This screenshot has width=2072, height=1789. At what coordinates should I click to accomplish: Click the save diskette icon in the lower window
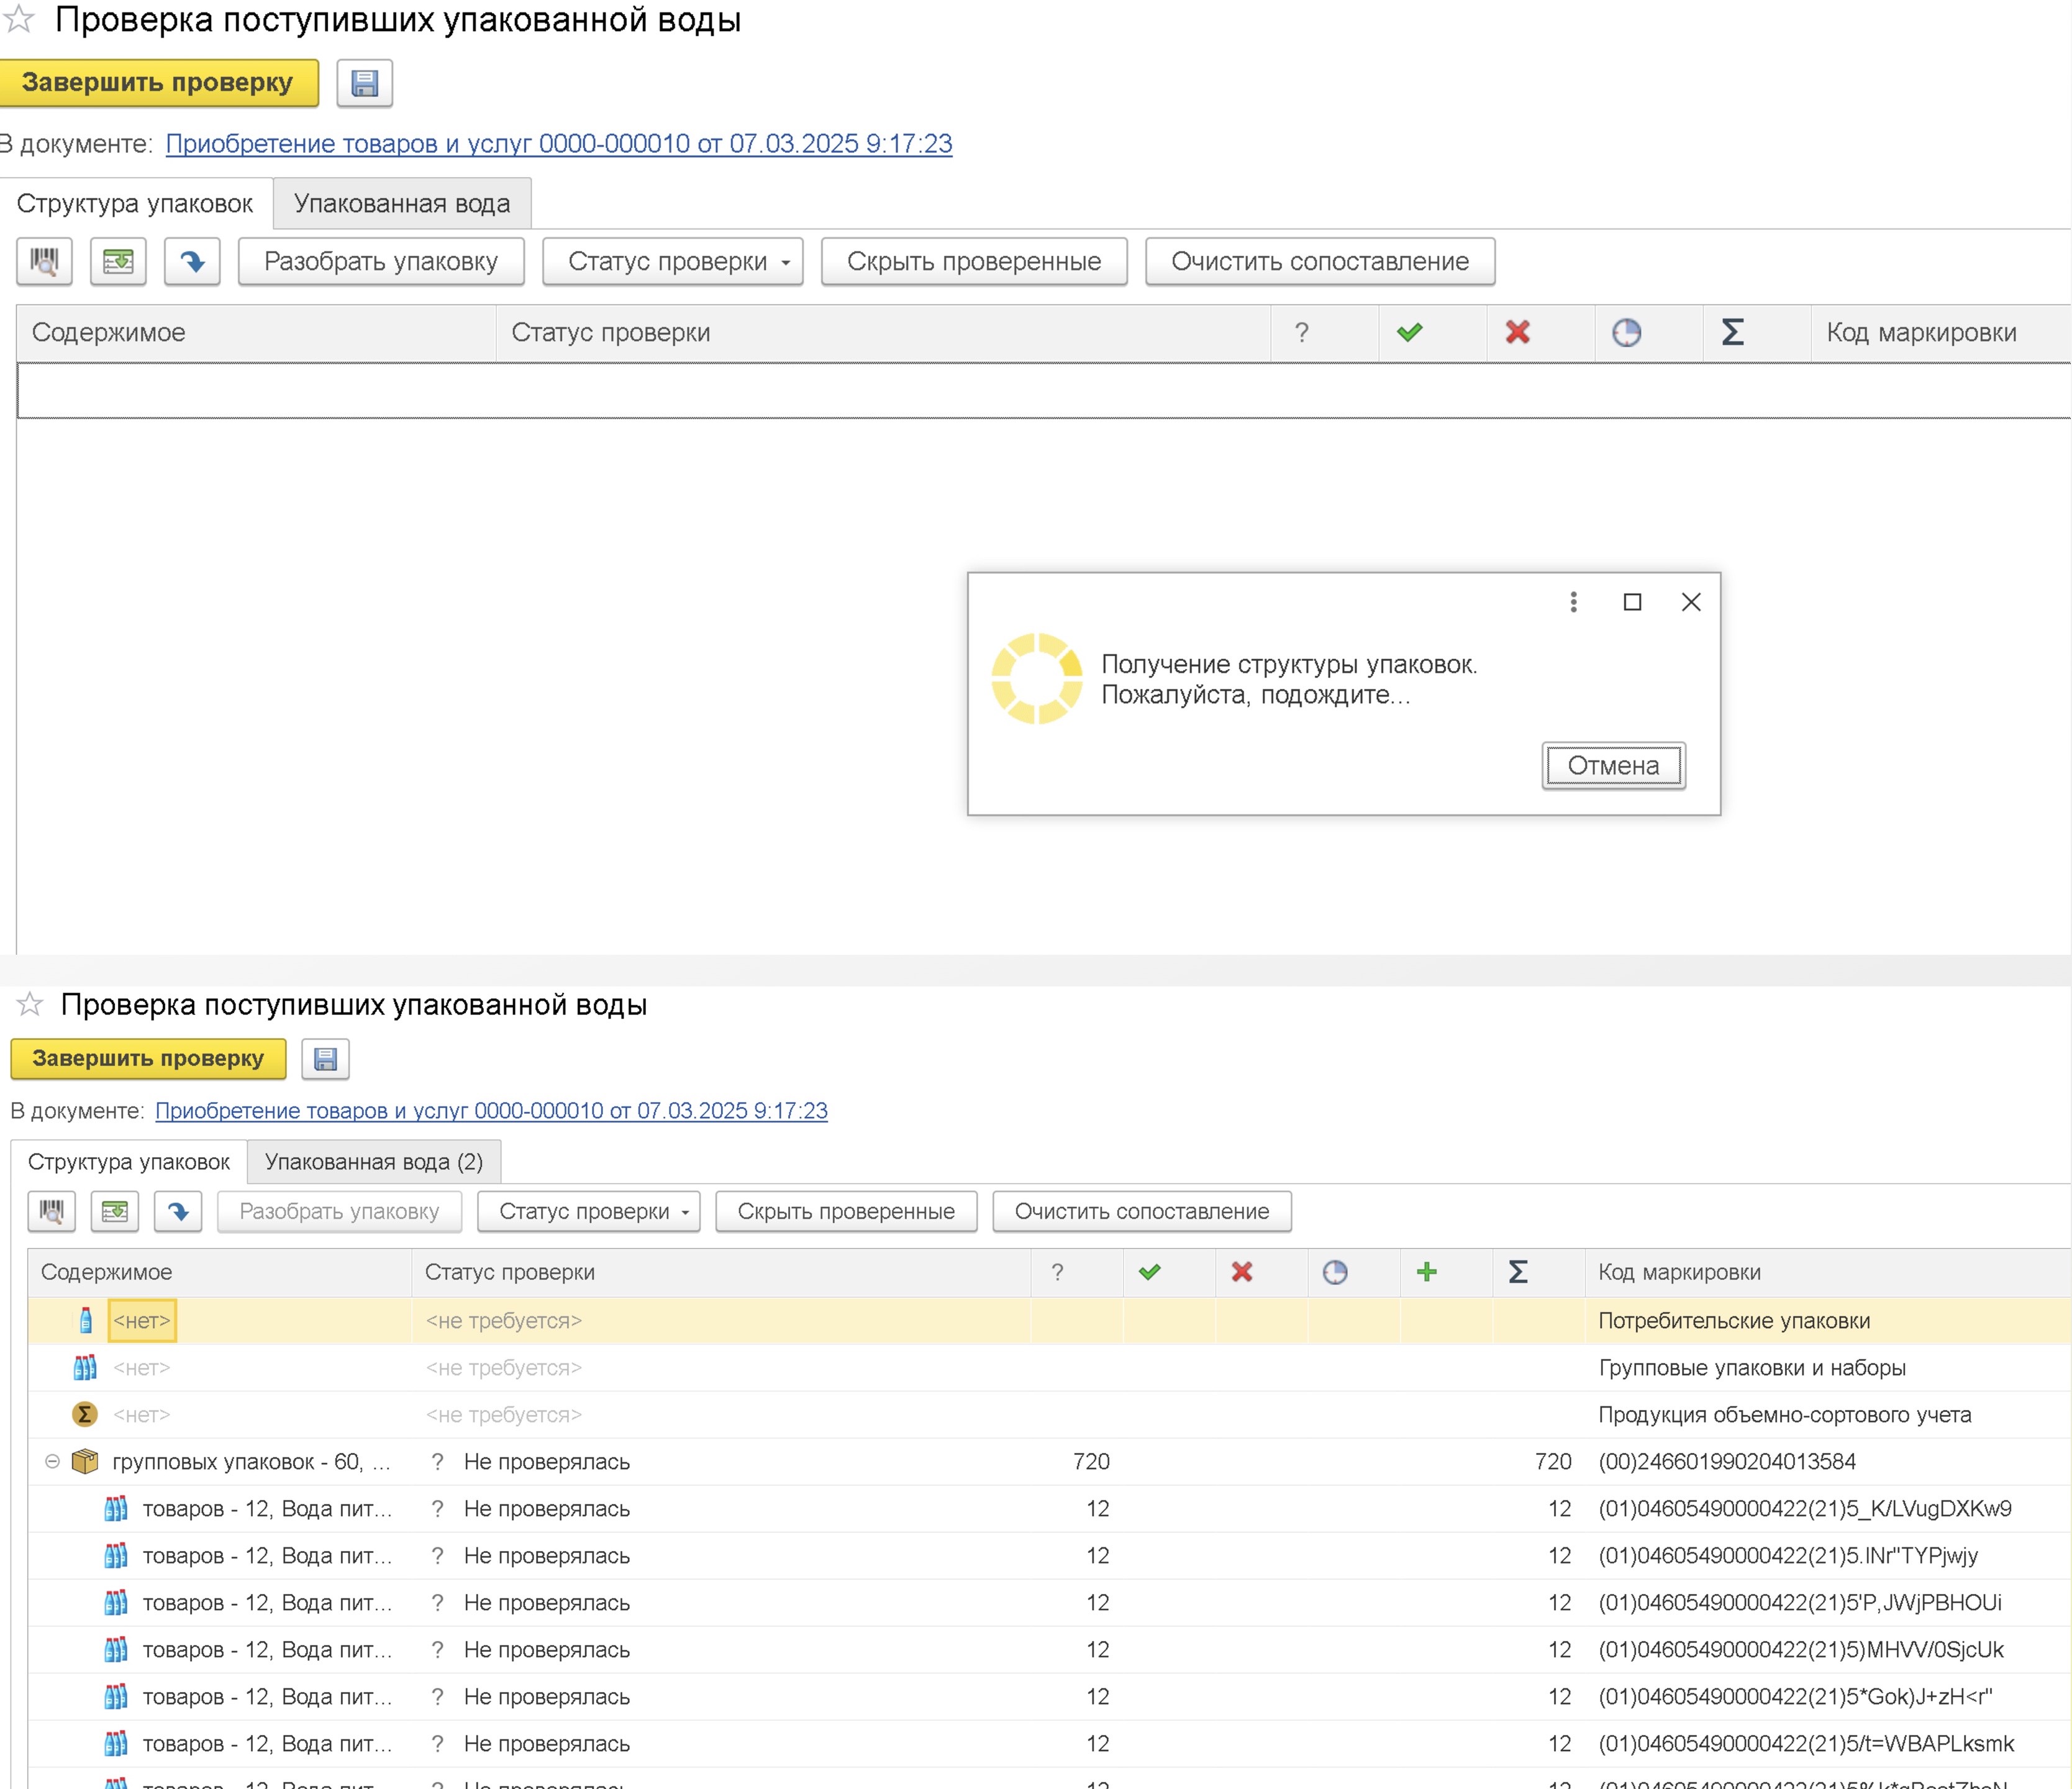point(325,1059)
